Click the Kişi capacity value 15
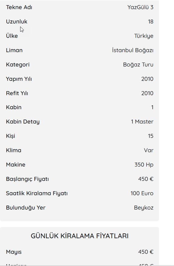 (150, 136)
